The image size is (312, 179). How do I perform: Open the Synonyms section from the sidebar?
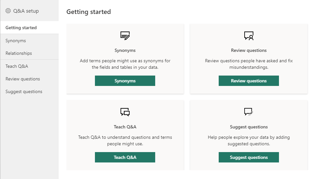[x=16, y=41]
